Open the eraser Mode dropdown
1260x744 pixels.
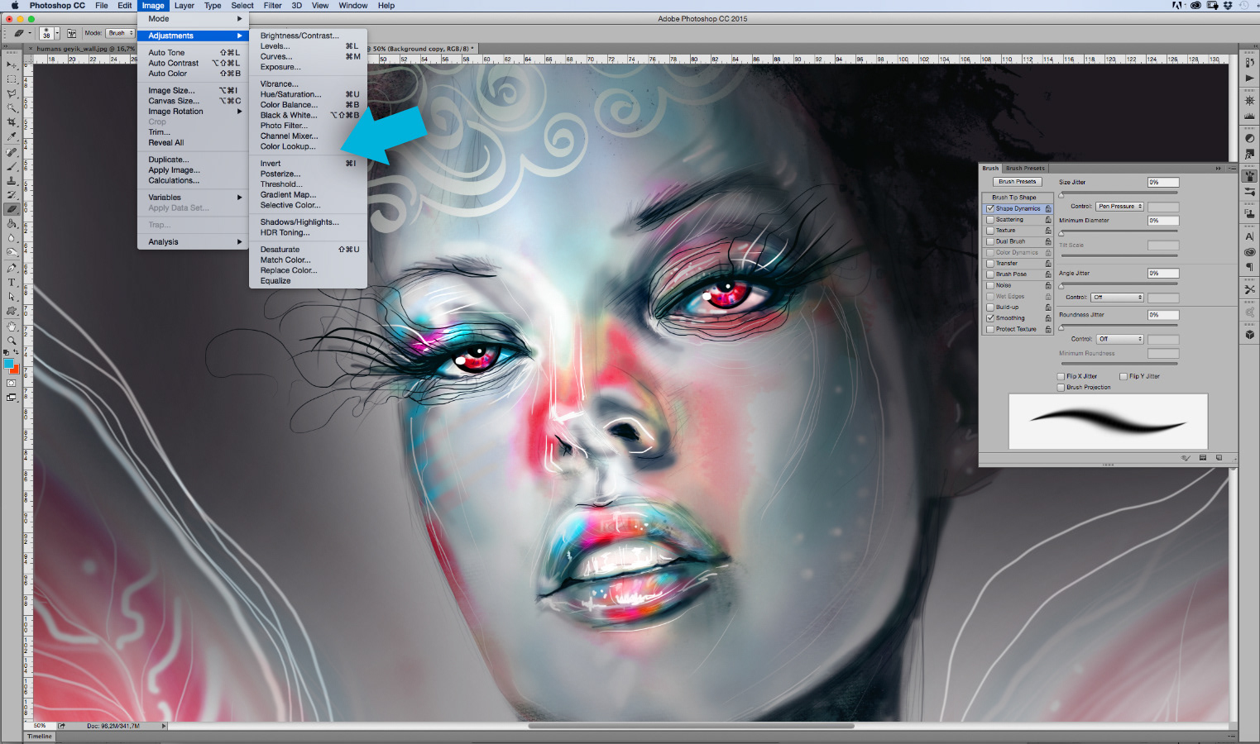click(x=121, y=33)
